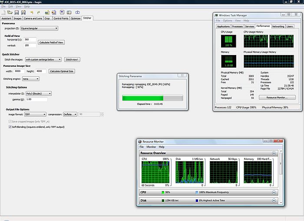Click the Save project floppy icon
This screenshot has width=304, height=221.
[17, 13]
